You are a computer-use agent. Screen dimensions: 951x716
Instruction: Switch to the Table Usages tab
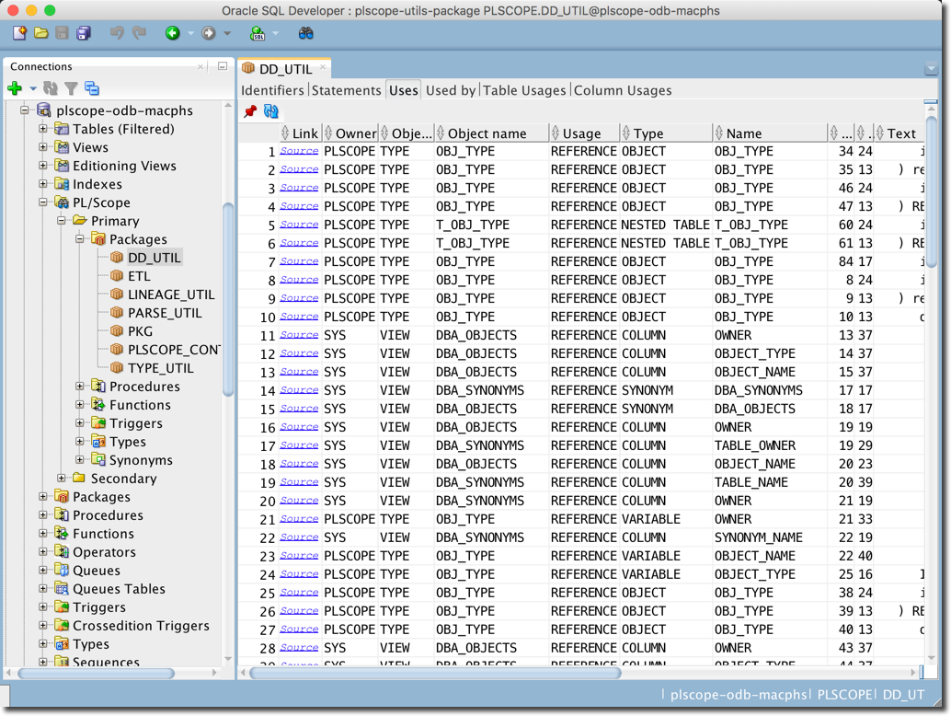[524, 90]
